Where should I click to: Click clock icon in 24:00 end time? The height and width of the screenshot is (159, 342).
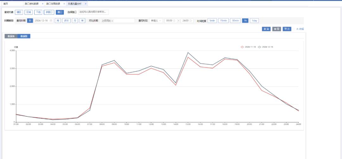click(x=191, y=21)
